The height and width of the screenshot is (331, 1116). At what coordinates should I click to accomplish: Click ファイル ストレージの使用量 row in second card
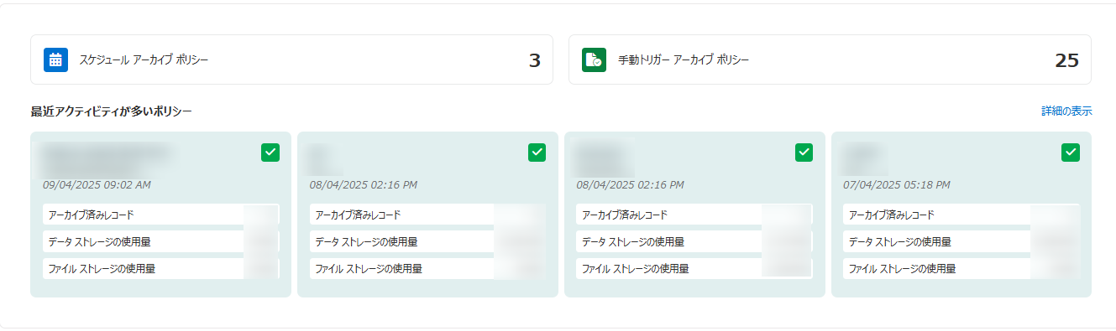[427, 268]
